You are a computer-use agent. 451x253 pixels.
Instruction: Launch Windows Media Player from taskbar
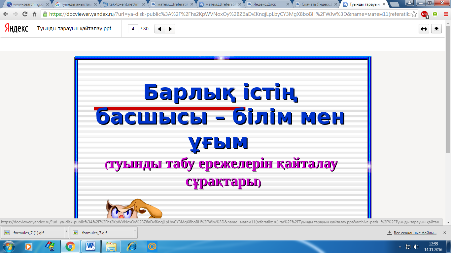(29, 246)
